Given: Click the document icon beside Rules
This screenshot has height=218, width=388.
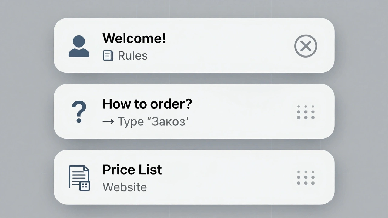Looking at the screenshot, I should (x=108, y=56).
